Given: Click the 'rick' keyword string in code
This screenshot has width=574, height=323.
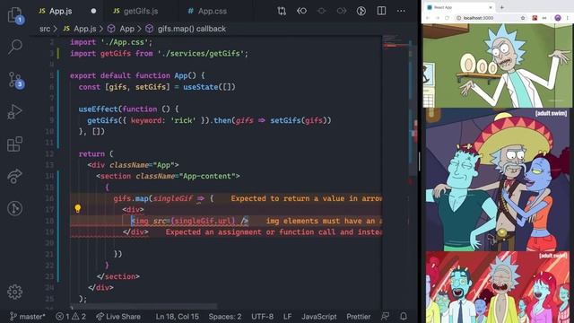Looking at the screenshot, I should tap(183, 120).
